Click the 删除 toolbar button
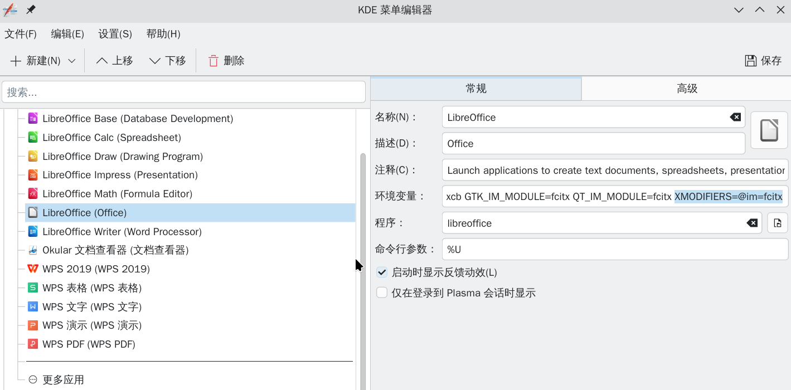 [226, 61]
